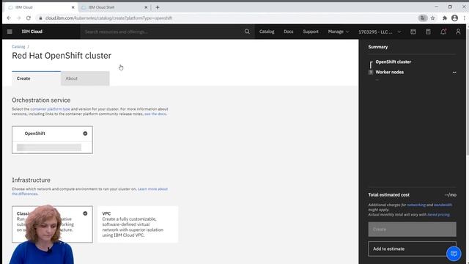
Task: Open the container platform type link
Action: (50, 109)
